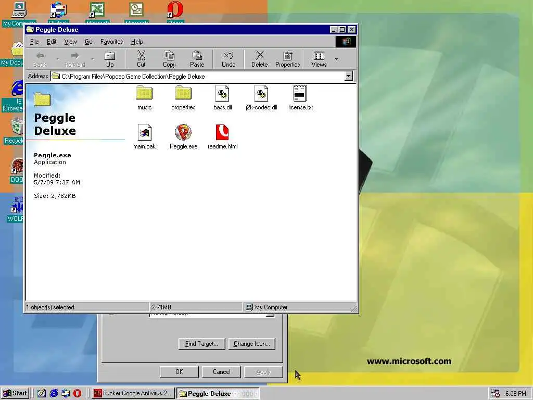Click Show Desktop quick launch icon

(42, 393)
